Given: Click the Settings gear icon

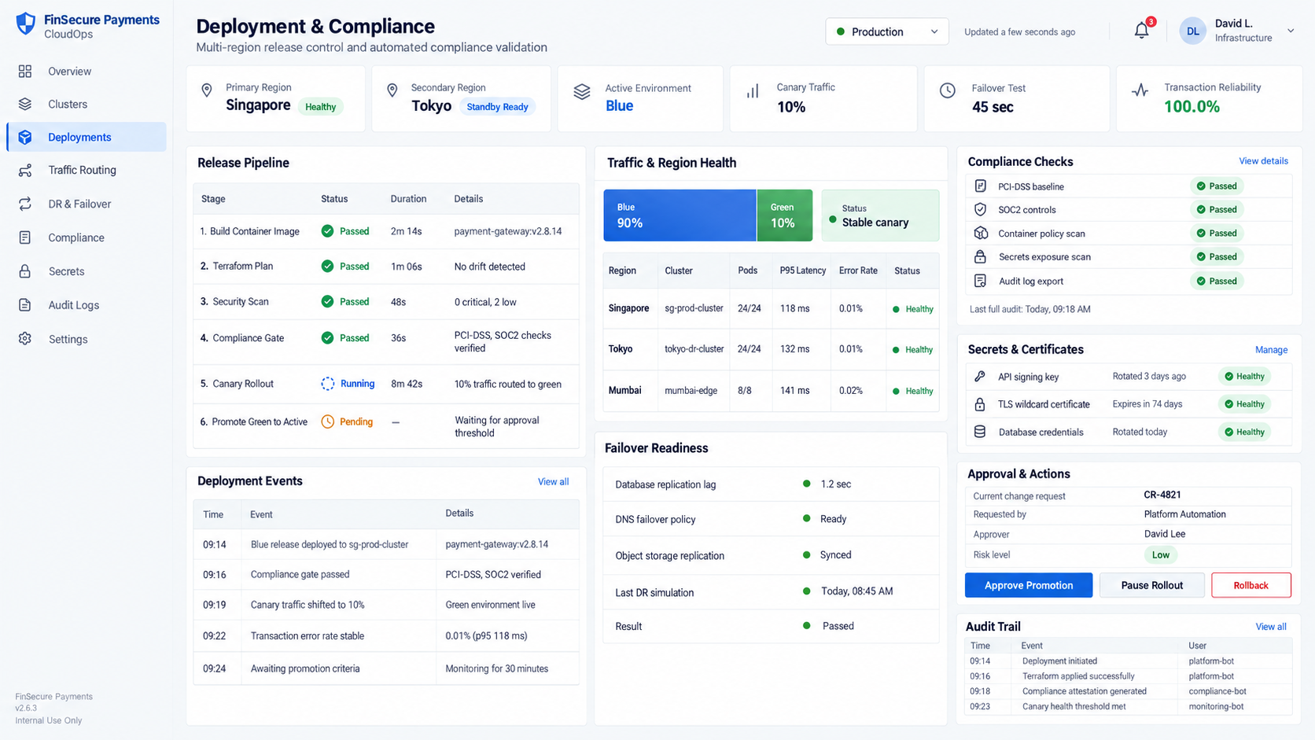Looking at the screenshot, I should [25, 339].
